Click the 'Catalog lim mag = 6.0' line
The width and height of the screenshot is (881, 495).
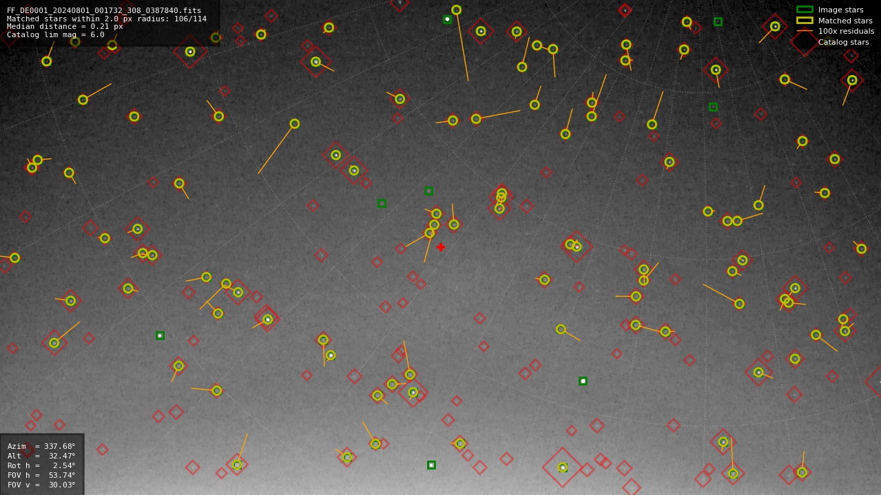(56, 34)
